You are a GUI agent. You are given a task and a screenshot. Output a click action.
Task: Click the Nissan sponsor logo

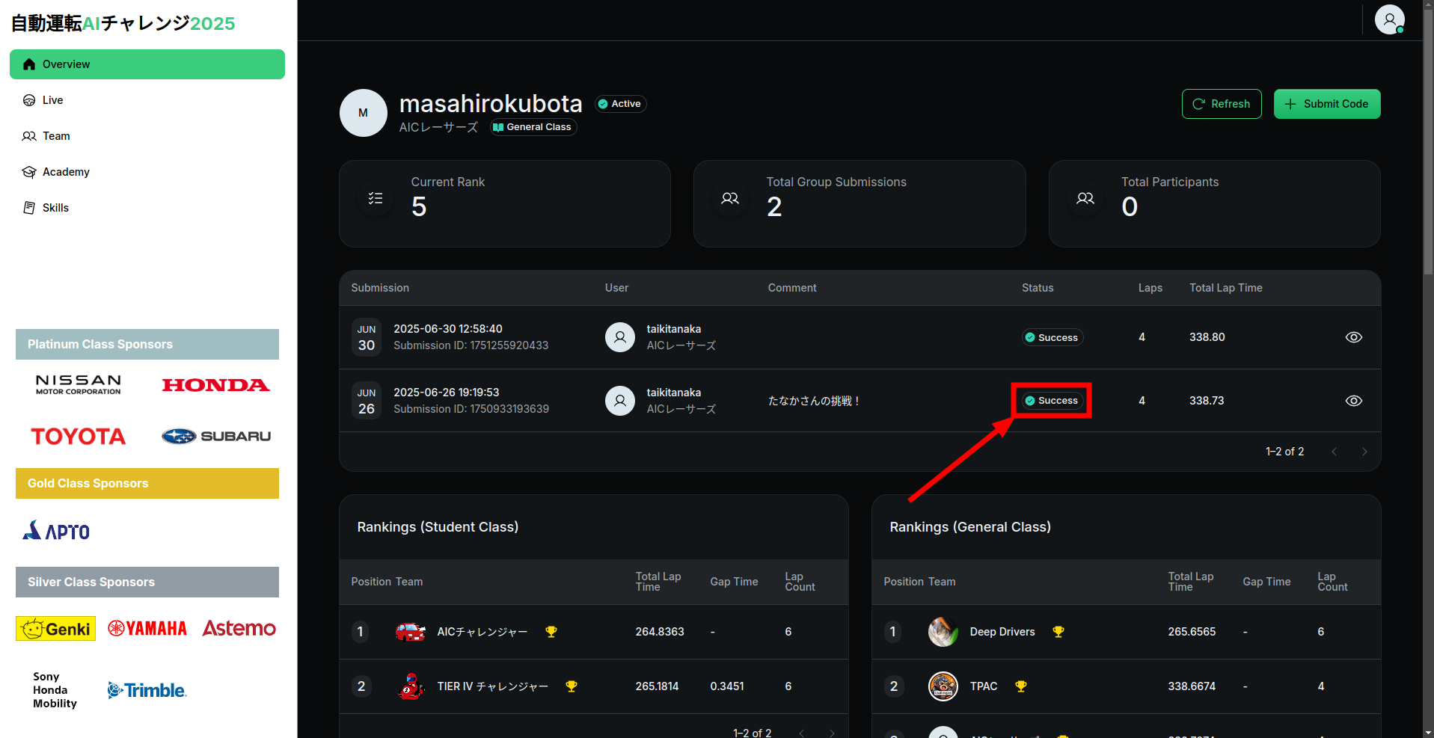click(79, 384)
